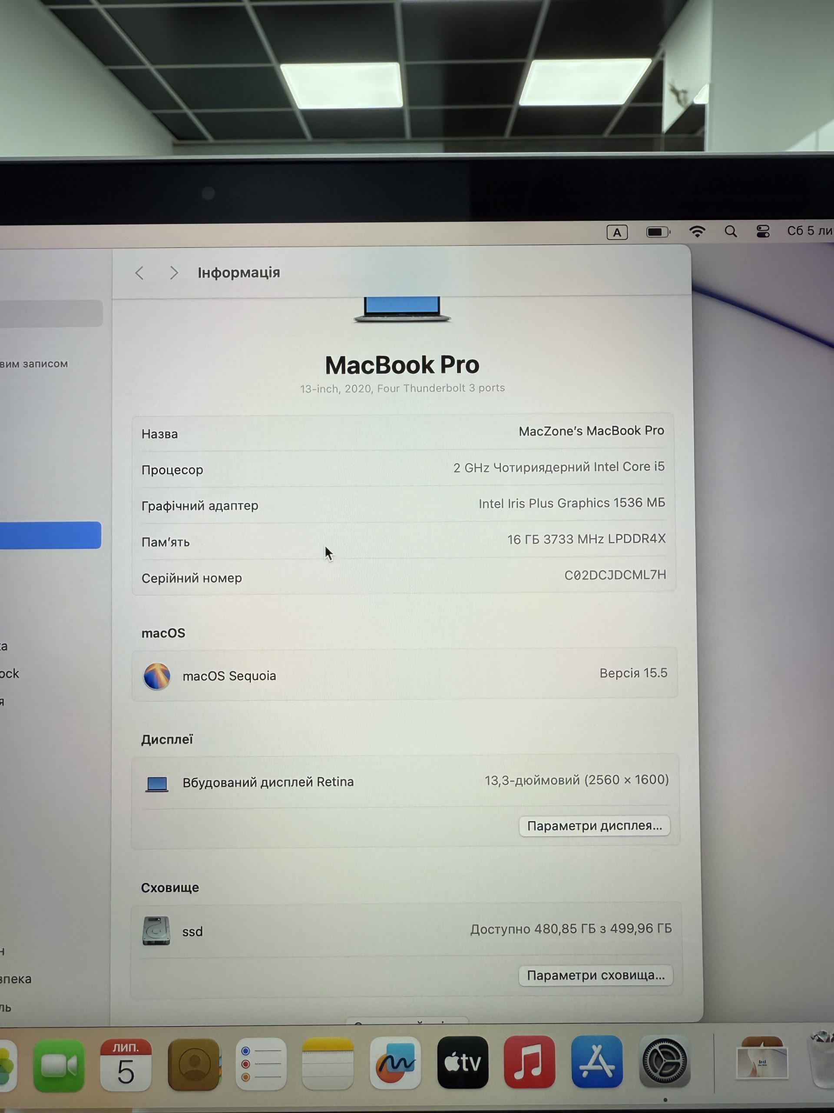834x1113 pixels.
Task: Open Music from the Dock
Action: point(530,1062)
